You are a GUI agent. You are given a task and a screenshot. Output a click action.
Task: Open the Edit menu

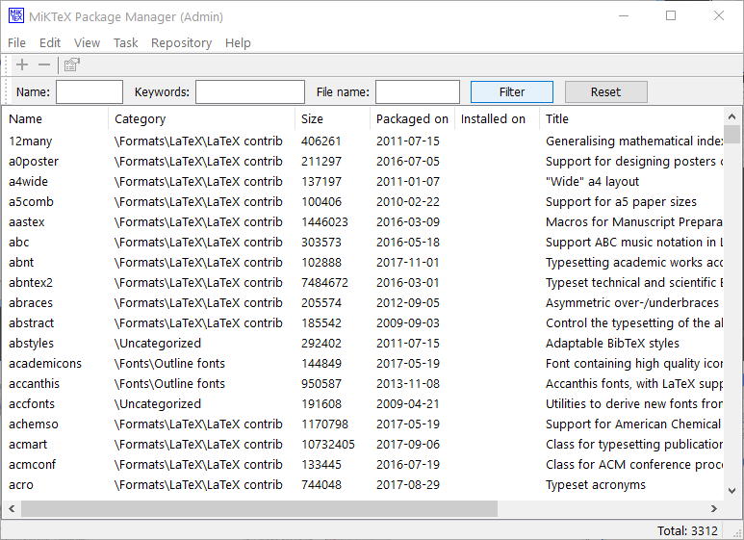tap(50, 42)
